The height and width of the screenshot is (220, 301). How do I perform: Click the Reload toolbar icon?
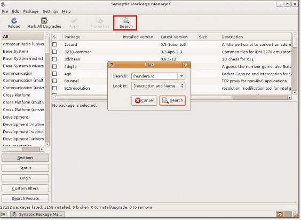(x=14, y=21)
